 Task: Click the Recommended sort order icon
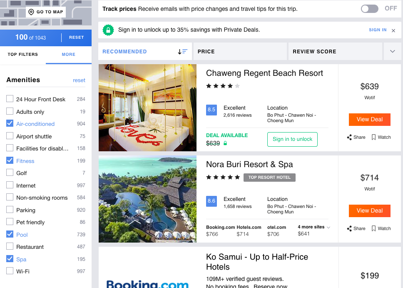click(182, 52)
